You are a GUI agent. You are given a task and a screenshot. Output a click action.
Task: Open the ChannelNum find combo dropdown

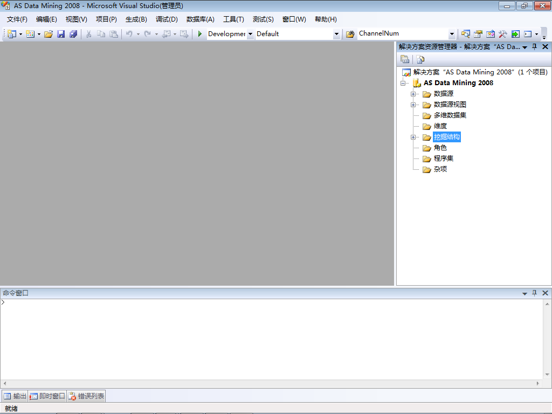pos(452,34)
